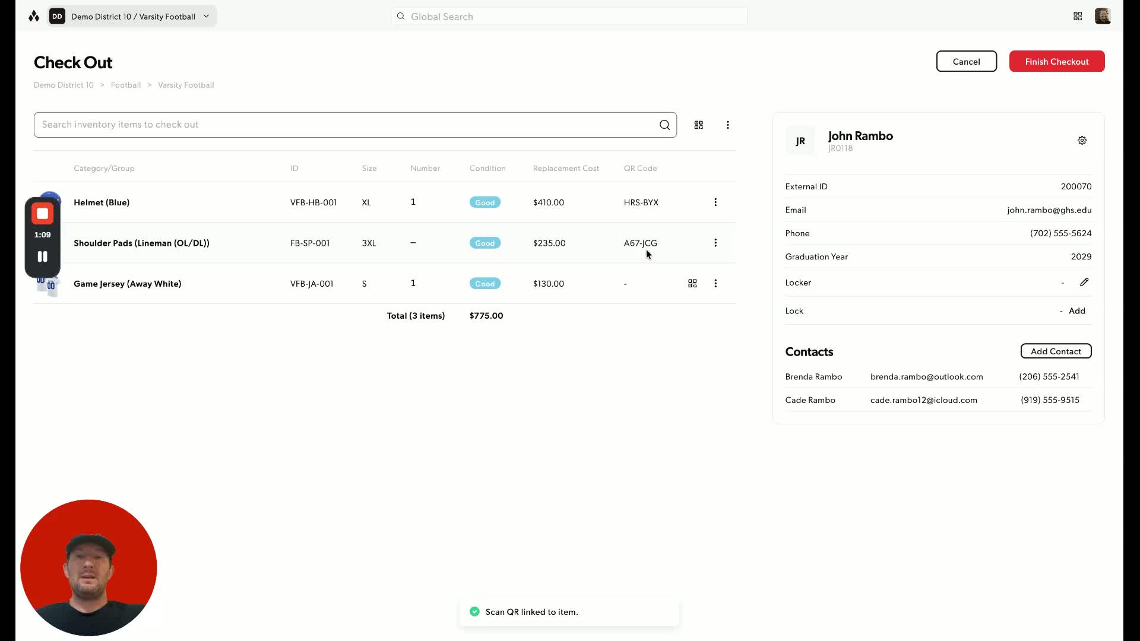Viewport: 1140px width, 641px height.
Task: Click phone (919) 555-9515
Action: pos(1050,400)
